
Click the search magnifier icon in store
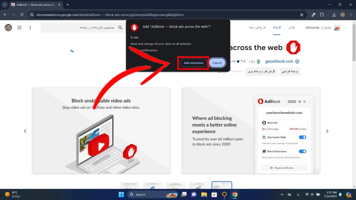click(120, 28)
